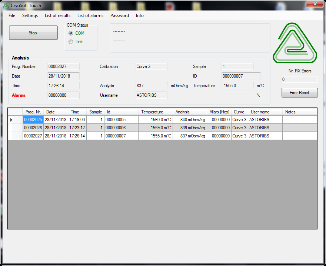This screenshot has width=326, height=266.
Task: Open the File menu
Action: [11, 16]
